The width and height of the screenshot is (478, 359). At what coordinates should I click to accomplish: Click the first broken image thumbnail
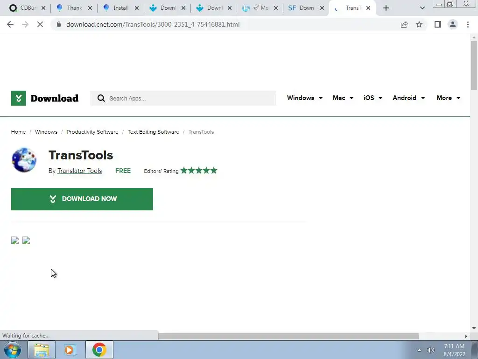coord(15,241)
